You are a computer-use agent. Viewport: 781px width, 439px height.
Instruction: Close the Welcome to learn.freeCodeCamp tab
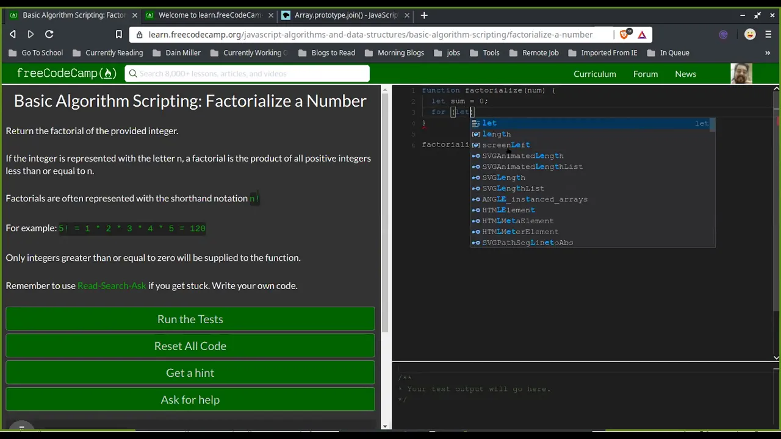click(270, 15)
